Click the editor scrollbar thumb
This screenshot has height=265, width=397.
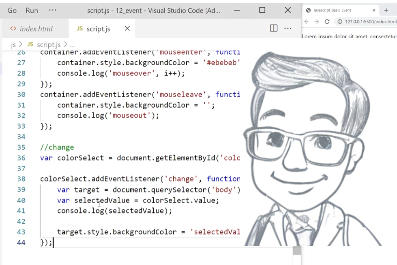(297, 251)
